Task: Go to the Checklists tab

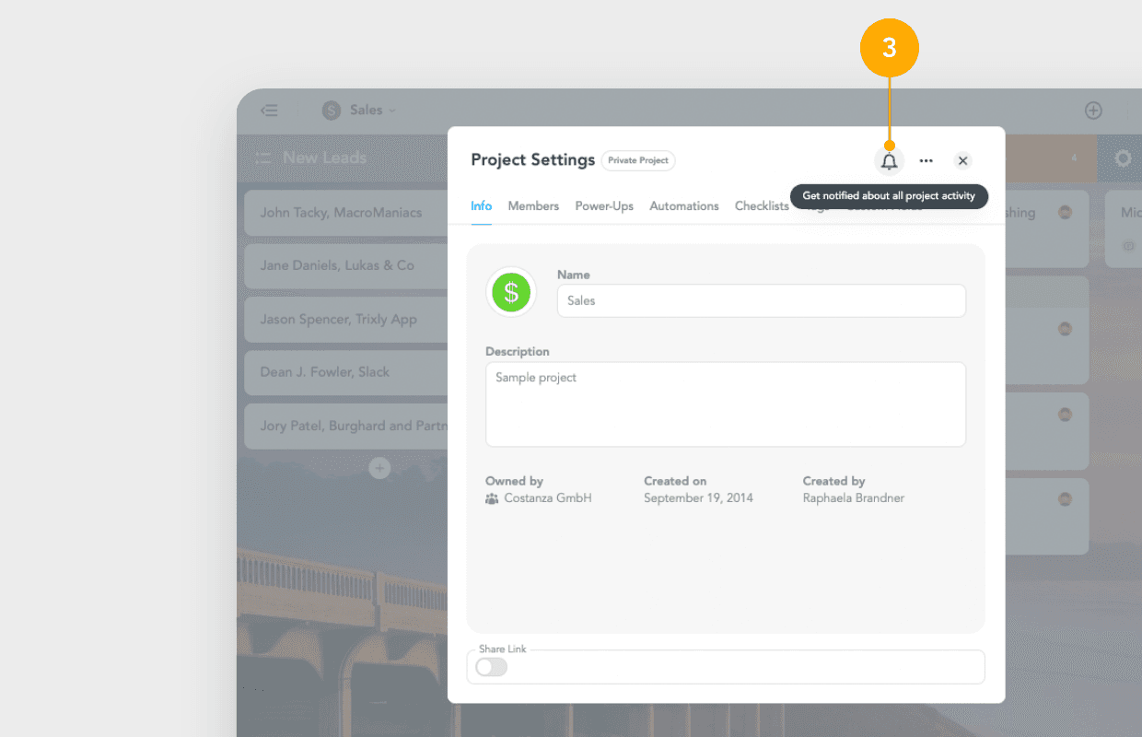Action: [x=761, y=206]
